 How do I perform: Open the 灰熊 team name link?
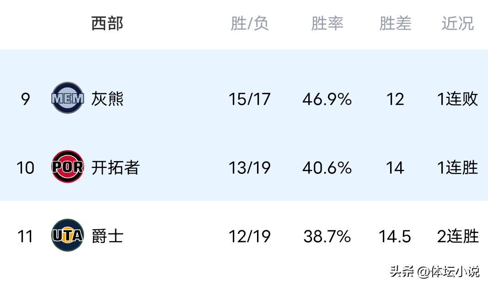click(107, 99)
